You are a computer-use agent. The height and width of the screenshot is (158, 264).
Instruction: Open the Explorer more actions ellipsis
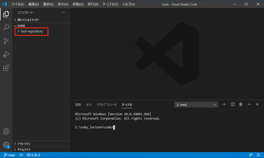tap(63, 12)
